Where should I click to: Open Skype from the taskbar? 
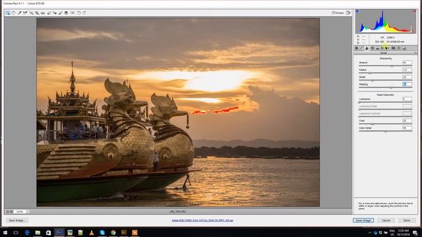pyautogui.click(x=102, y=232)
